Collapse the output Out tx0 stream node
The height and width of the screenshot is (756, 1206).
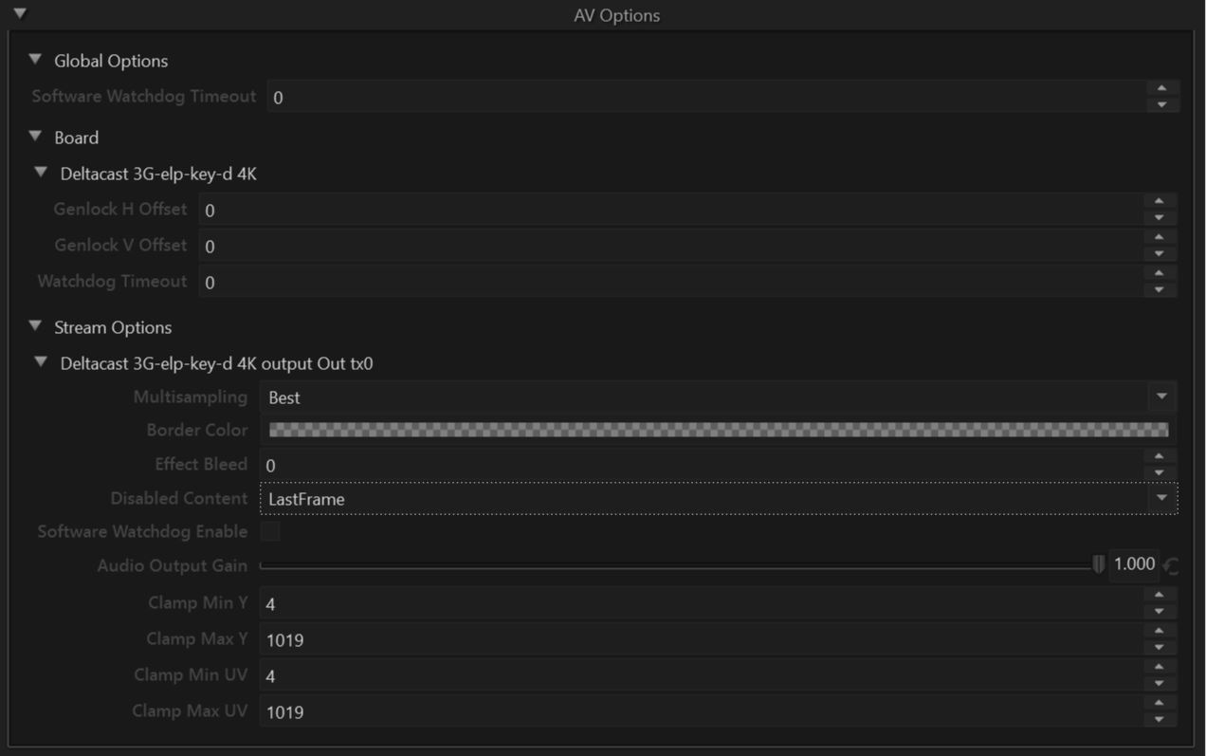(x=40, y=362)
